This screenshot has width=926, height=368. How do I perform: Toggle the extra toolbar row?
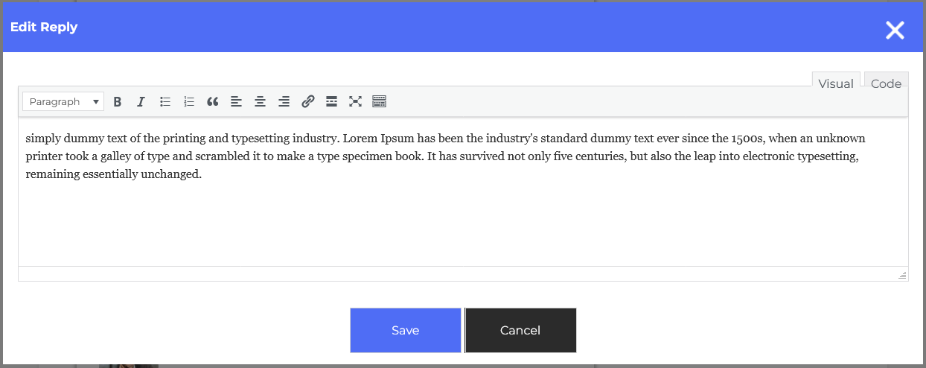(380, 102)
